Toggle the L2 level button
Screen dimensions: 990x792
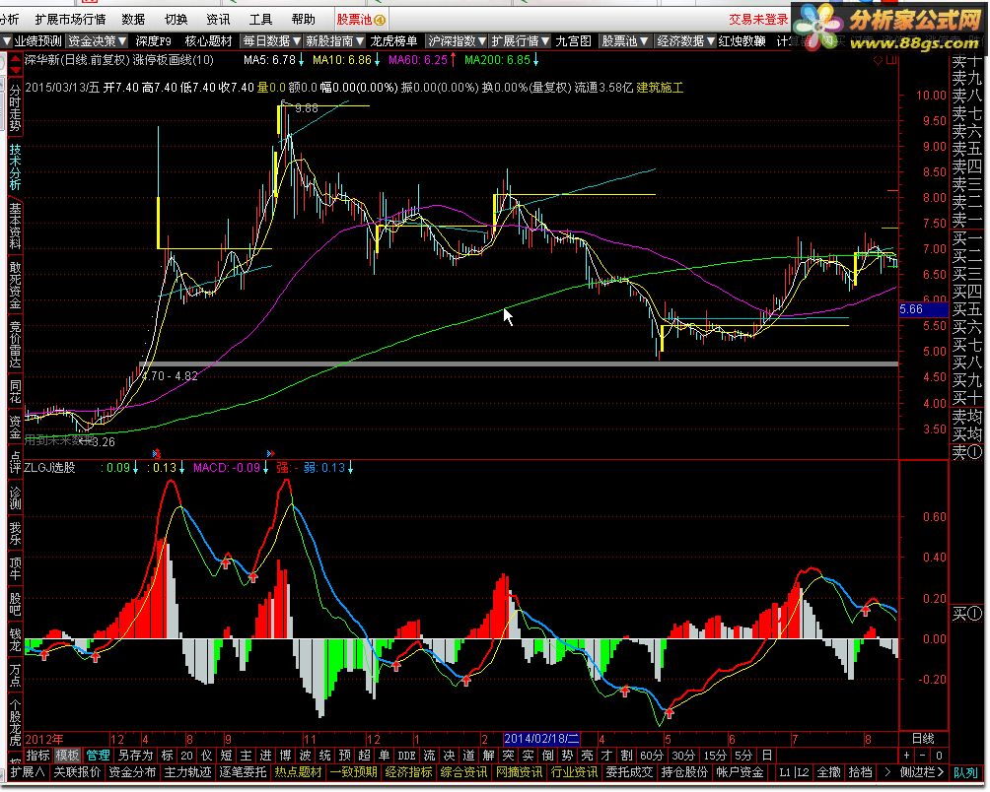click(x=803, y=772)
